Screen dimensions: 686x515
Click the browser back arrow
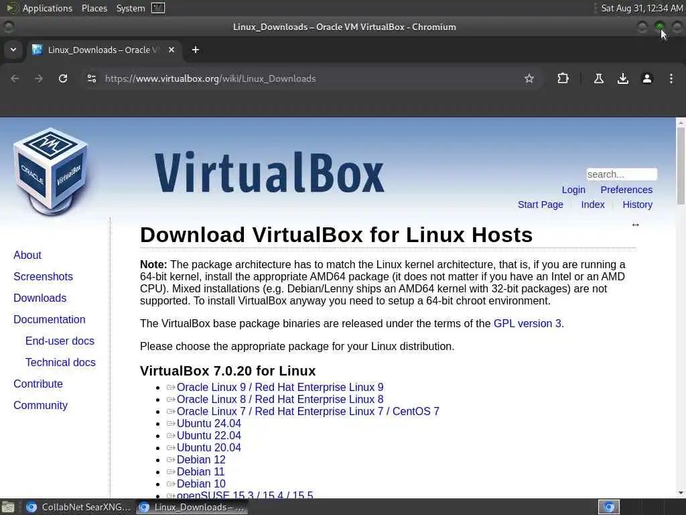[x=15, y=78]
